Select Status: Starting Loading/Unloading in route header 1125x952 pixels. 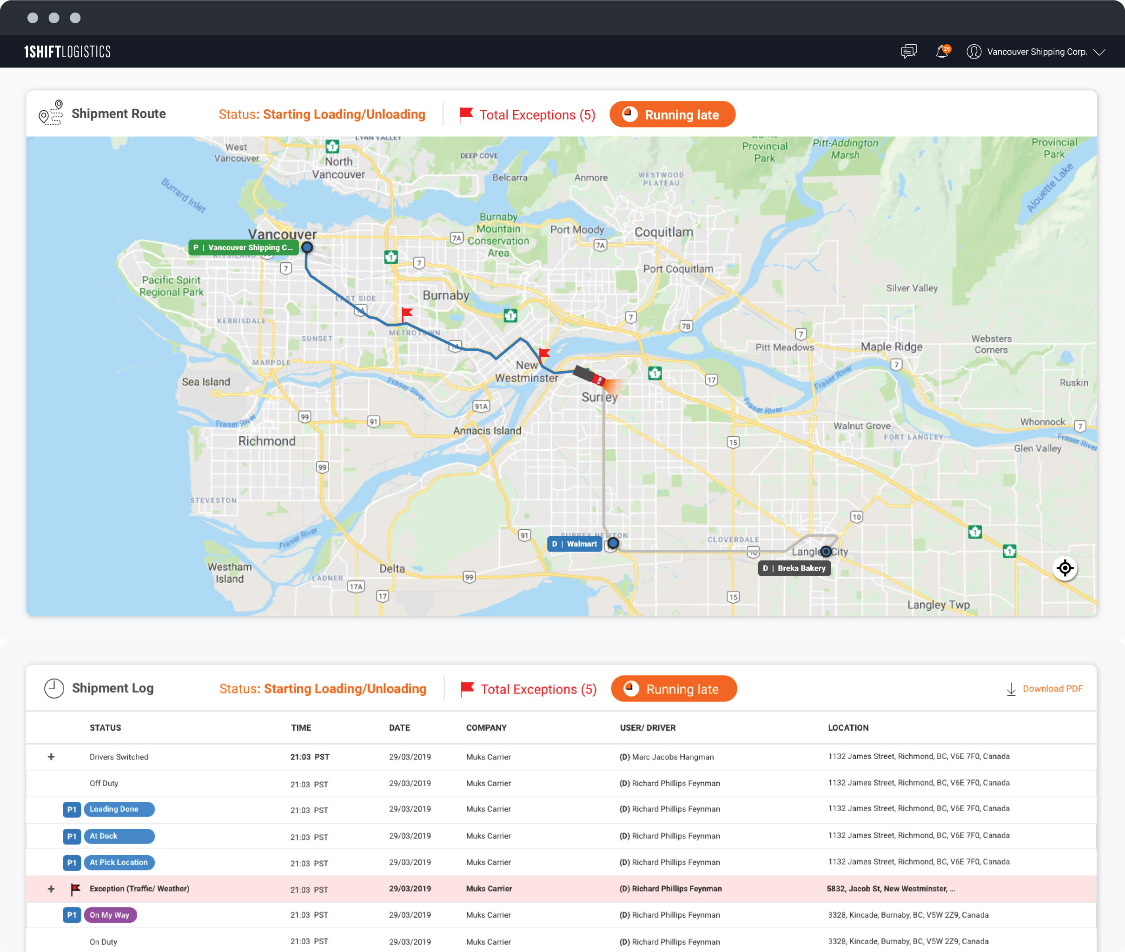(x=322, y=114)
